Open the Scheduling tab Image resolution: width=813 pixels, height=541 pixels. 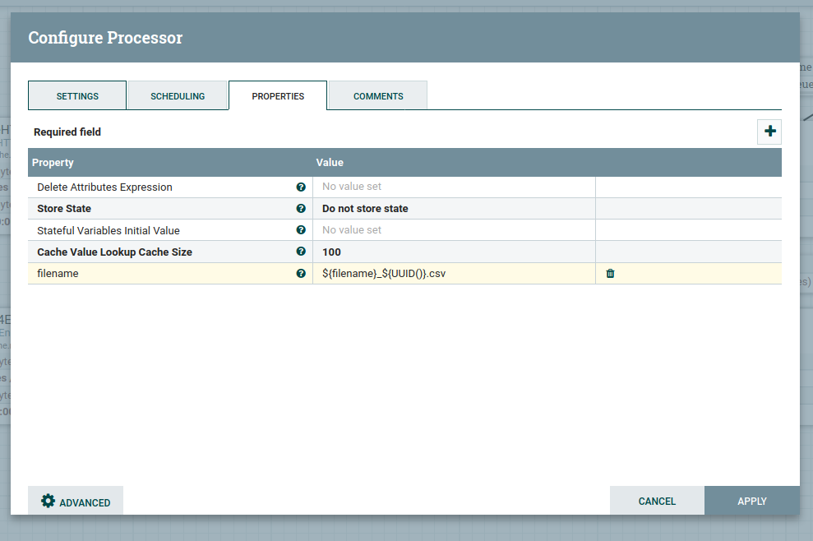(x=178, y=96)
